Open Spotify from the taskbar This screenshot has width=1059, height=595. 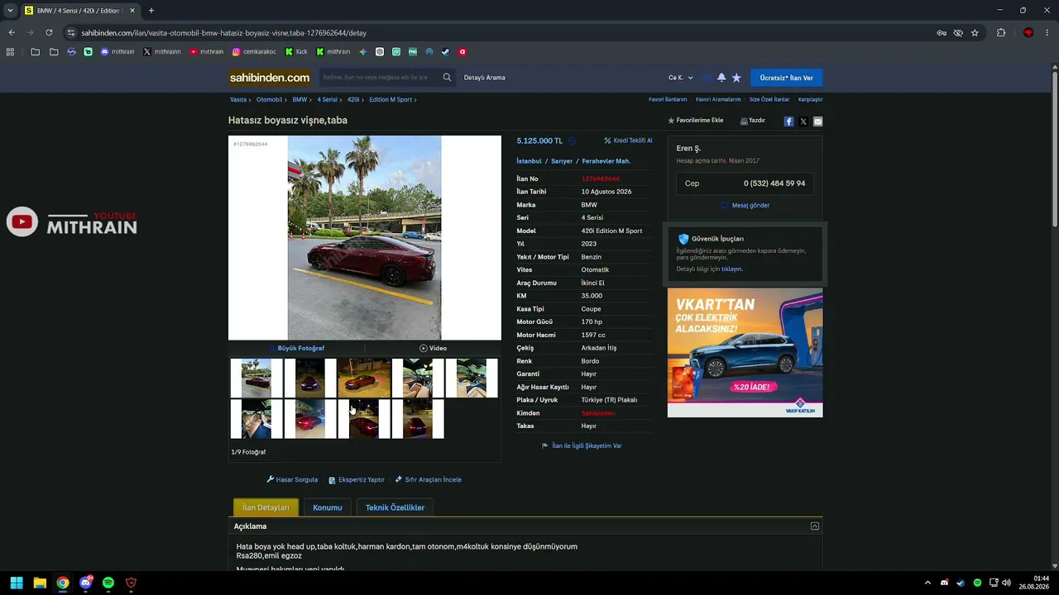click(x=108, y=583)
